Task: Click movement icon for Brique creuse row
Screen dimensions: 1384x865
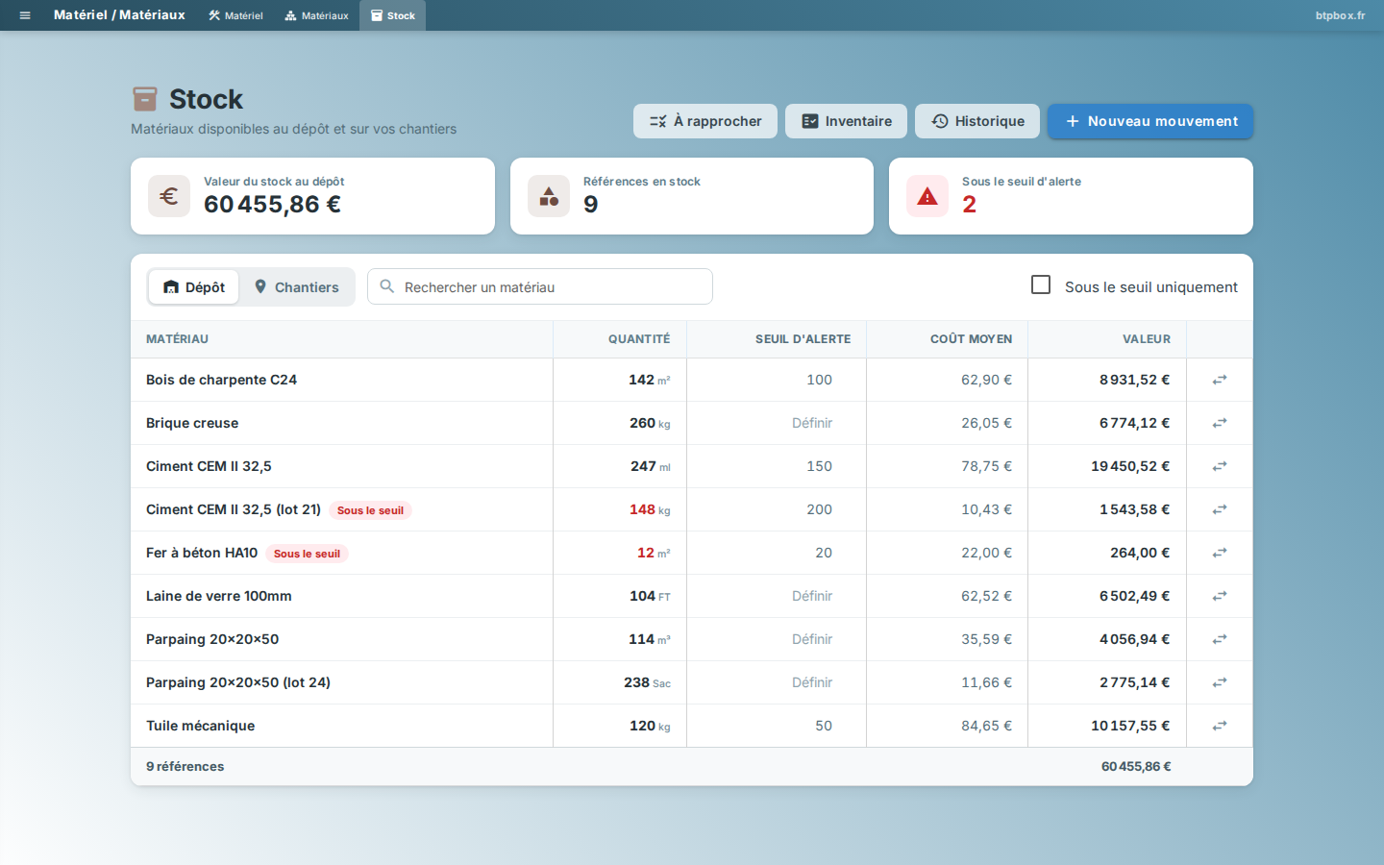Action: 1220,423
